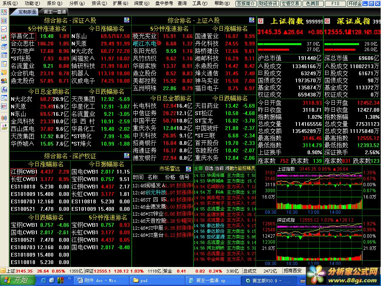This screenshot has height=286, width=381.
Task: Select the 当前 tab in monitor panel
Action: click(x=219, y=168)
